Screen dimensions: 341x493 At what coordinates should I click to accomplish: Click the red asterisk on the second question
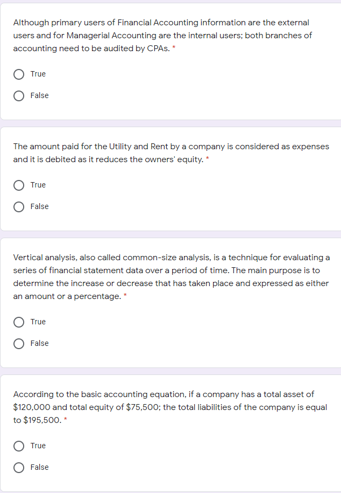click(x=208, y=159)
